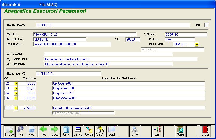Click the Link tree diagram icon
The height and width of the screenshot is (139, 216).
(158, 131)
